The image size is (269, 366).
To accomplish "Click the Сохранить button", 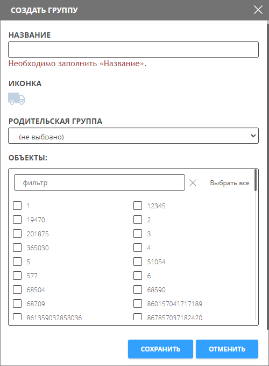I will [x=160, y=349].
